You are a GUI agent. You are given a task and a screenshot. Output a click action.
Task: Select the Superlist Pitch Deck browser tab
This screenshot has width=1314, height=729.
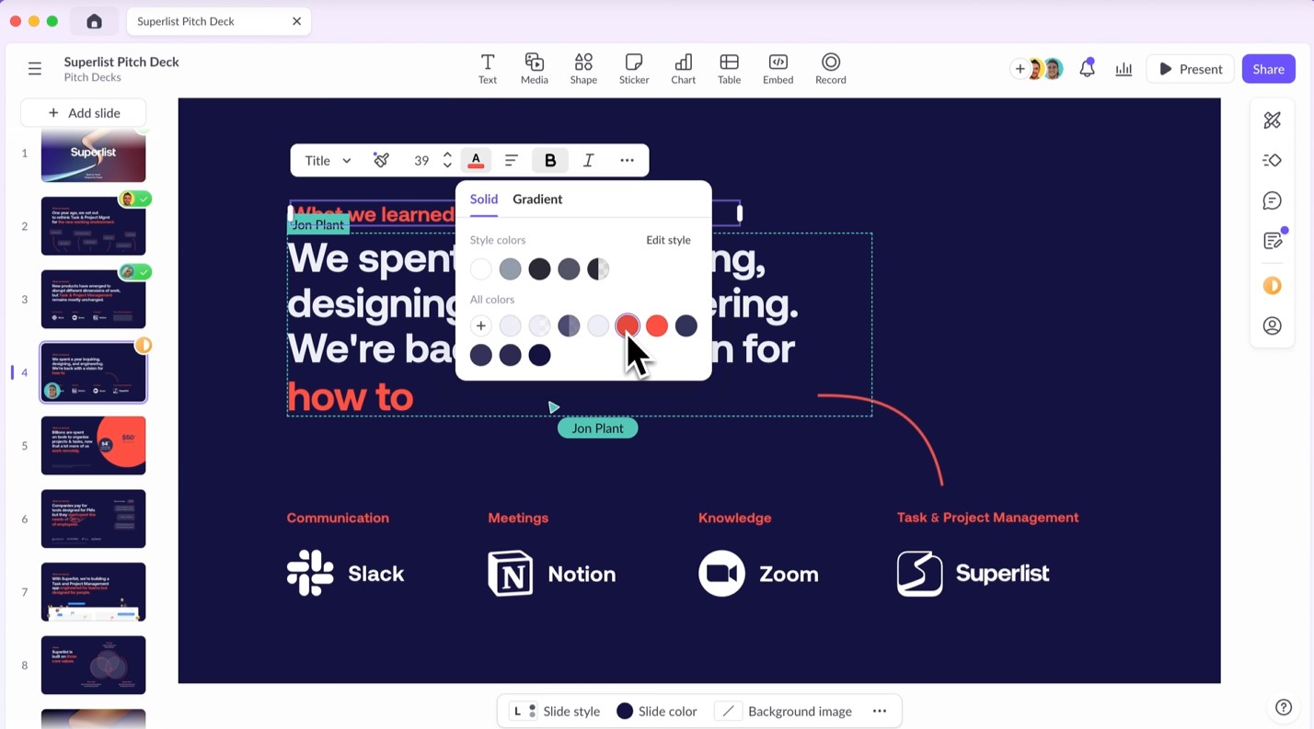(x=218, y=21)
